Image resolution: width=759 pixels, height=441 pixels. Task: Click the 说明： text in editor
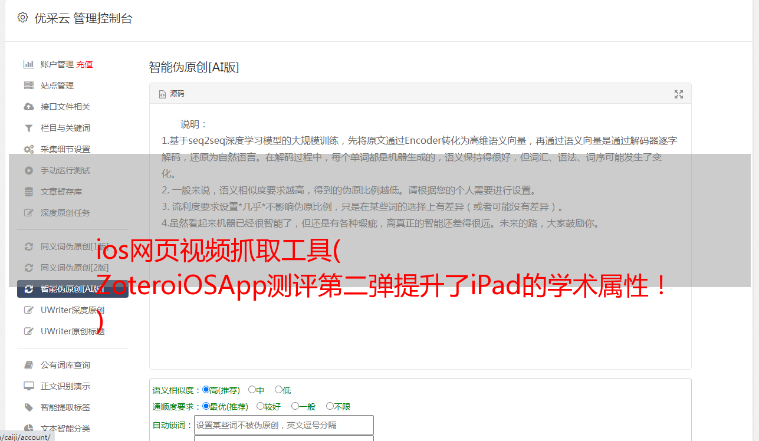(194, 124)
